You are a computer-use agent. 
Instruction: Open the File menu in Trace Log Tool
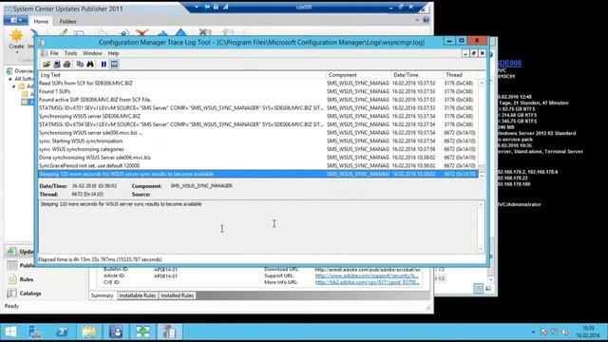coord(54,53)
